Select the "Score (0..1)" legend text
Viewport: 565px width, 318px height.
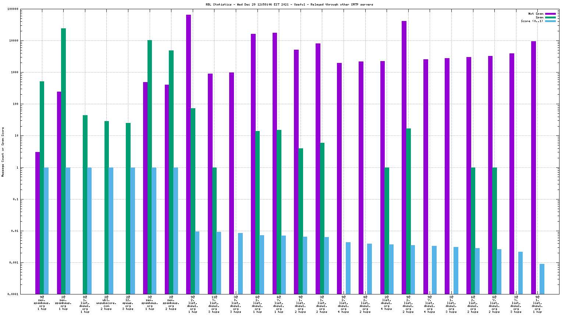tap(532, 21)
